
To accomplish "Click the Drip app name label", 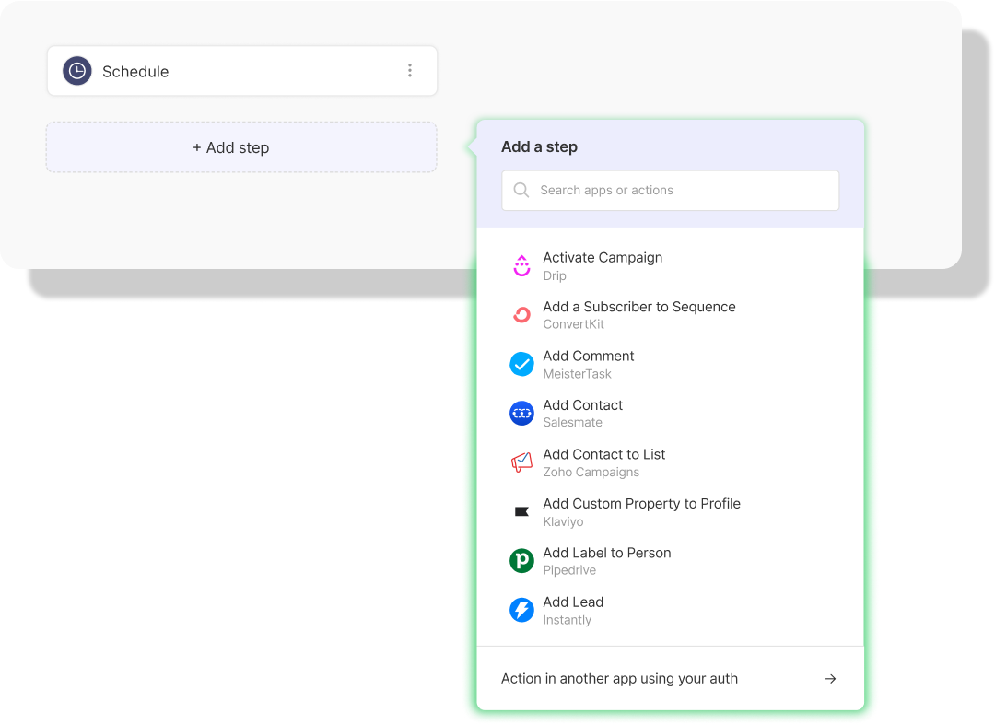I will [x=554, y=276].
